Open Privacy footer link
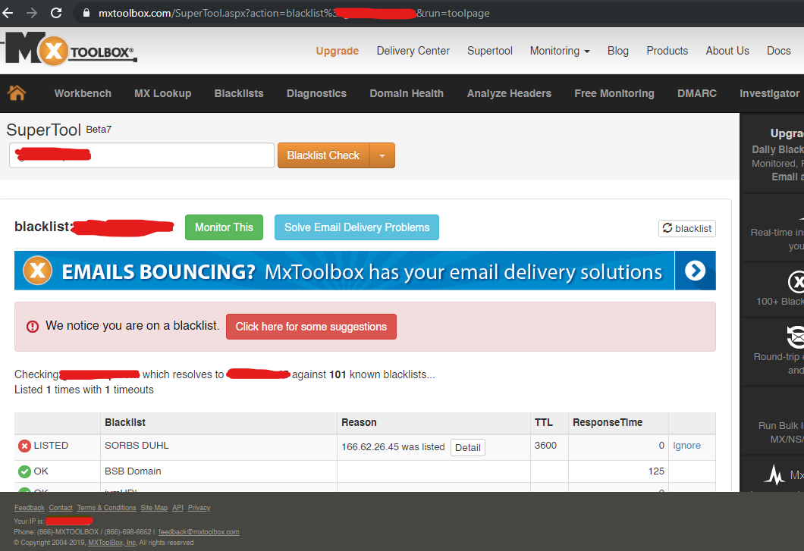The width and height of the screenshot is (804, 551). [x=199, y=508]
